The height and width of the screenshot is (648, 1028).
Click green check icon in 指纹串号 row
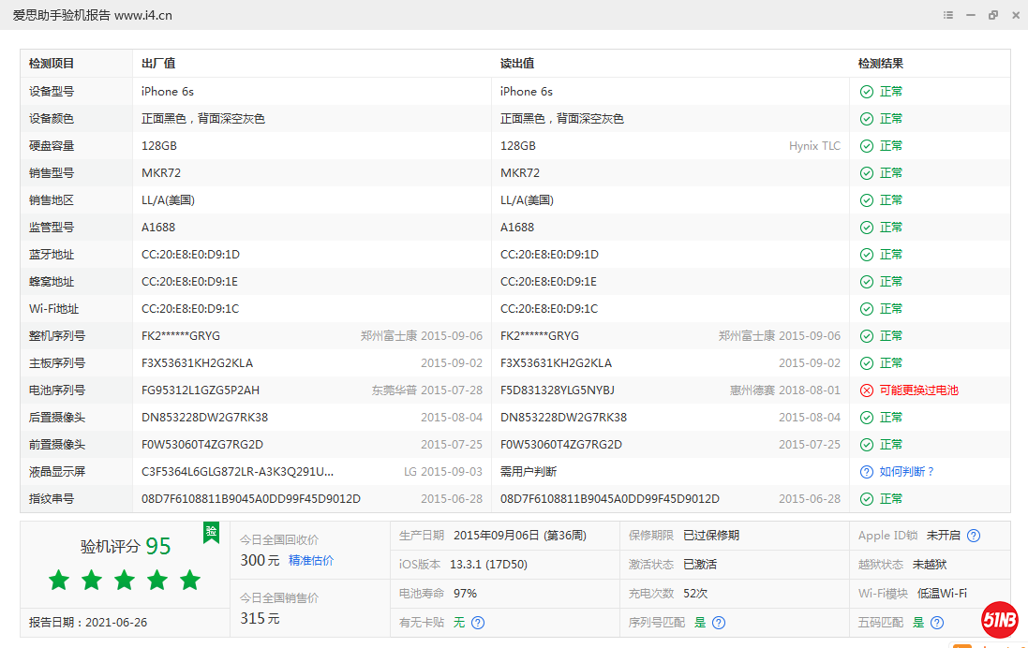tap(867, 499)
